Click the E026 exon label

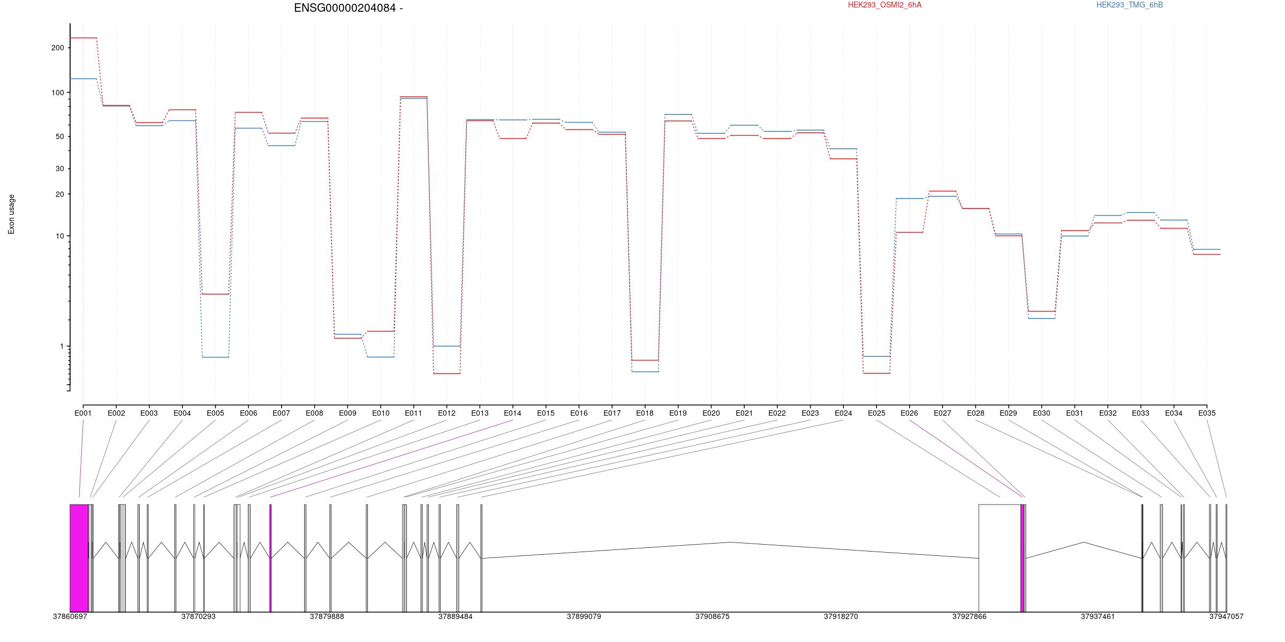pyautogui.click(x=909, y=413)
